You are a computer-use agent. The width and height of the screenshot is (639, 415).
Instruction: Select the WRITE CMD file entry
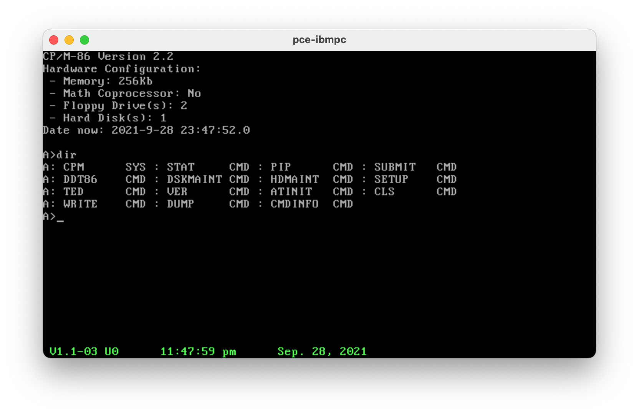[81, 204]
